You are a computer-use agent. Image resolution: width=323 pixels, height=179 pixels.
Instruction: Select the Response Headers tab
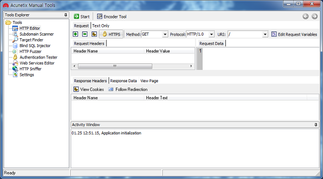pyautogui.click(x=90, y=81)
